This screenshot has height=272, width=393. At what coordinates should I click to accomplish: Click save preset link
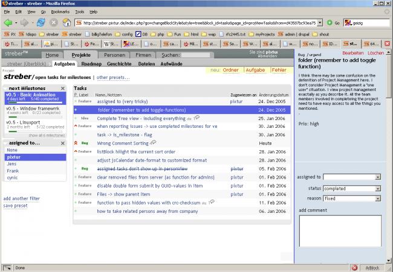[15, 206]
